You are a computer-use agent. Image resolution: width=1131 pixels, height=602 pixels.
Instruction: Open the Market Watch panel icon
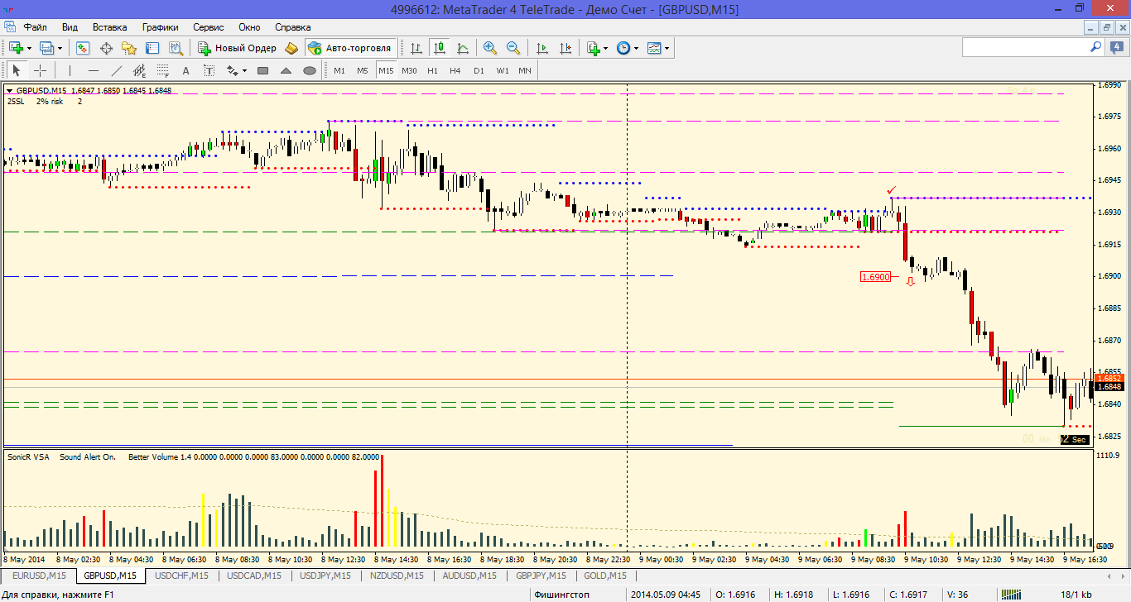pos(83,48)
